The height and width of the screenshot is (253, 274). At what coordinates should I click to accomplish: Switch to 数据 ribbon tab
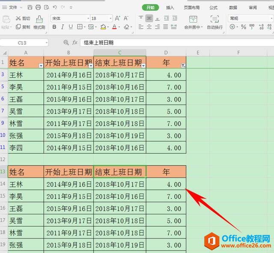click(x=233, y=8)
